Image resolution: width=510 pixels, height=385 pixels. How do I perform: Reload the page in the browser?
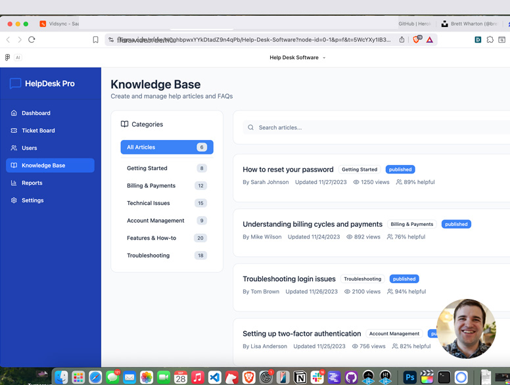pos(32,40)
